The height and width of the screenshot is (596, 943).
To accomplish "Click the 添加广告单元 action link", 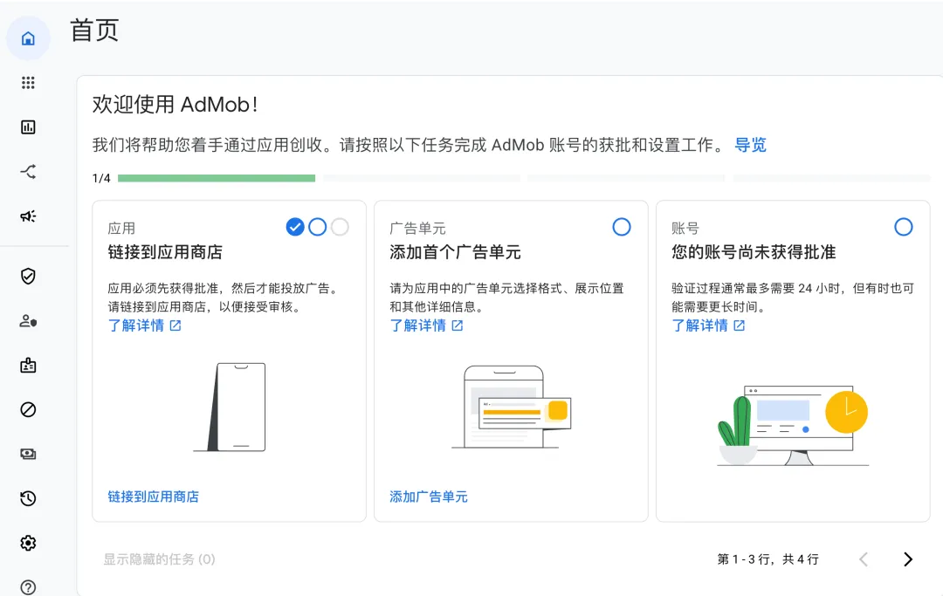I will coord(429,497).
